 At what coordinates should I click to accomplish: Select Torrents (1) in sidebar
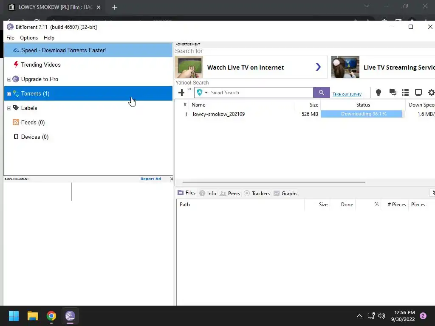coord(88,93)
